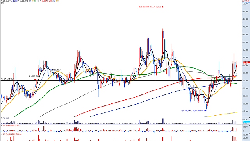Select the red foreigner net-buy panel title
Image resolution: width=250 pixels, height=141 pixels.
(12, 134)
